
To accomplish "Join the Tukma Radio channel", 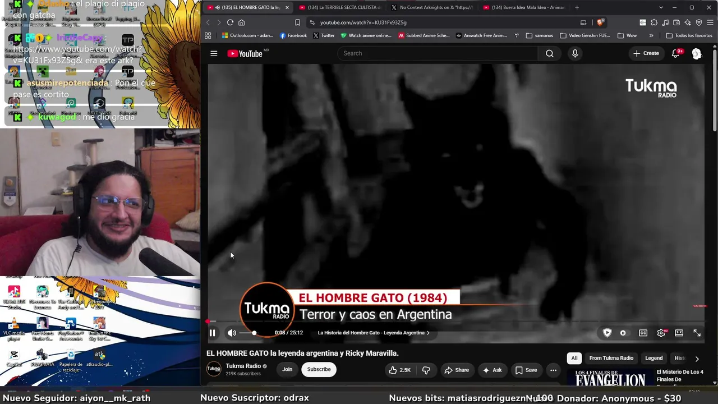I will pos(287,369).
